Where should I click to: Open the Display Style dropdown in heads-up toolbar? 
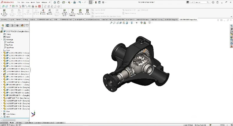(134, 23)
